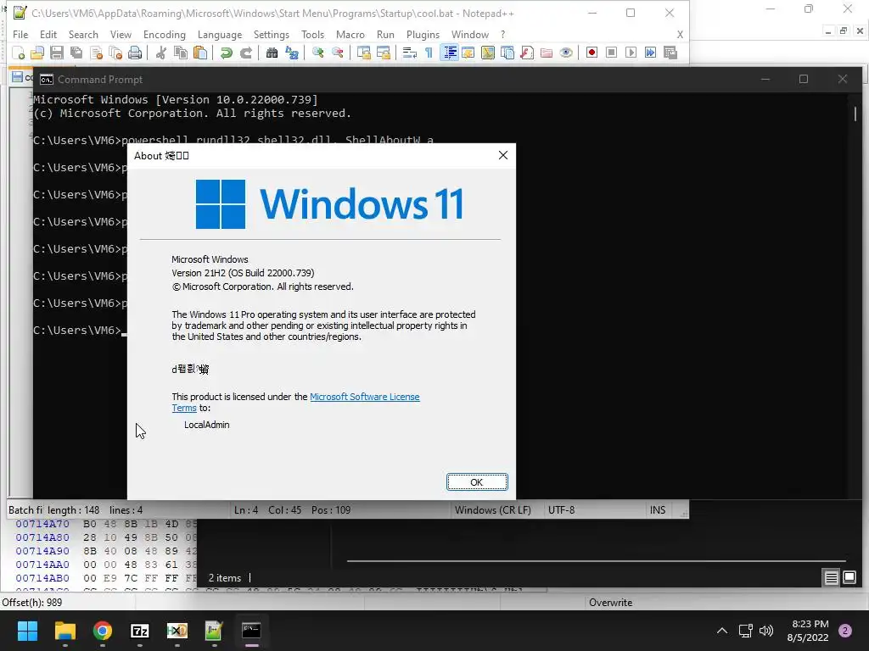Open the Language menu in Notepad++
Viewport: 869px width, 651px height.
[220, 34]
